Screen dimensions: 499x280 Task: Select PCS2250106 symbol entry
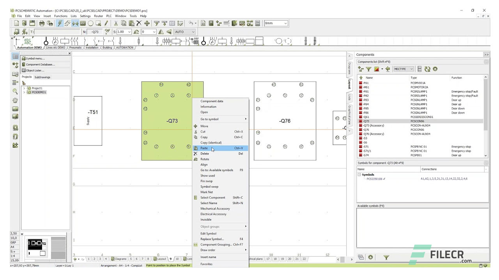coord(376,179)
